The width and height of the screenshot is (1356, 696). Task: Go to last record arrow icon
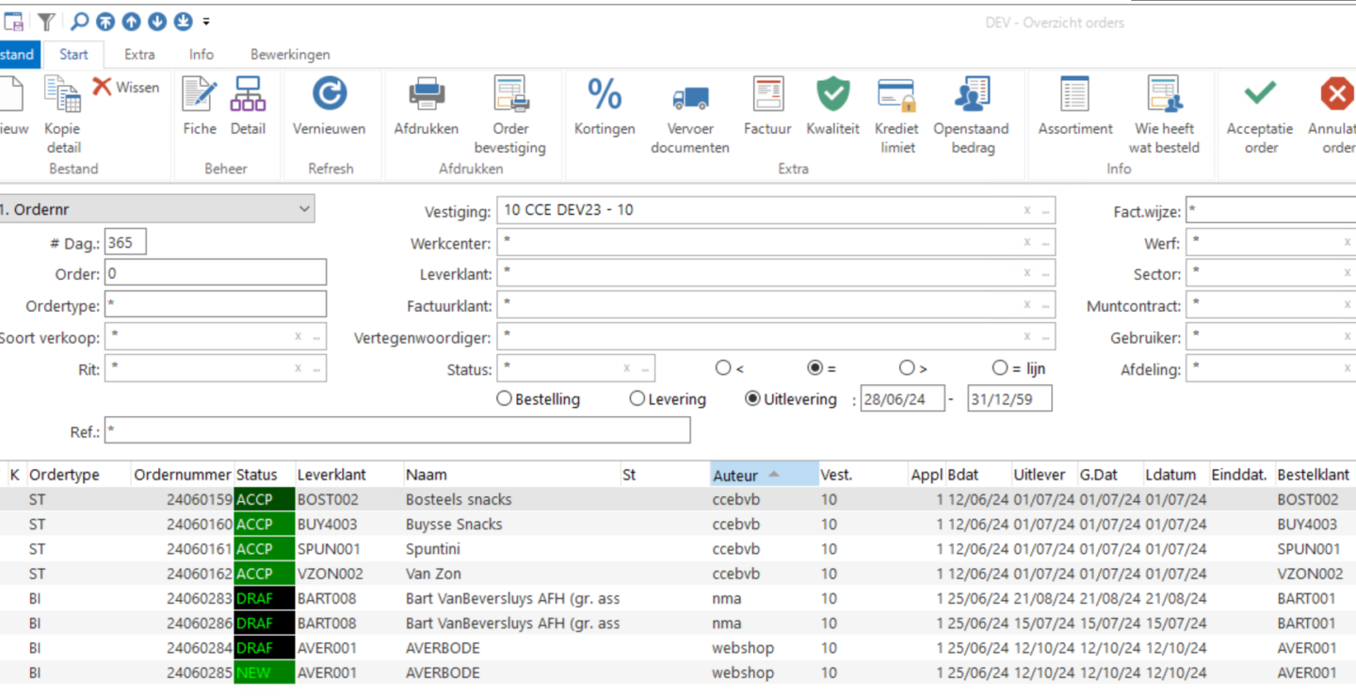pyautogui.click(x=183, y=22)
